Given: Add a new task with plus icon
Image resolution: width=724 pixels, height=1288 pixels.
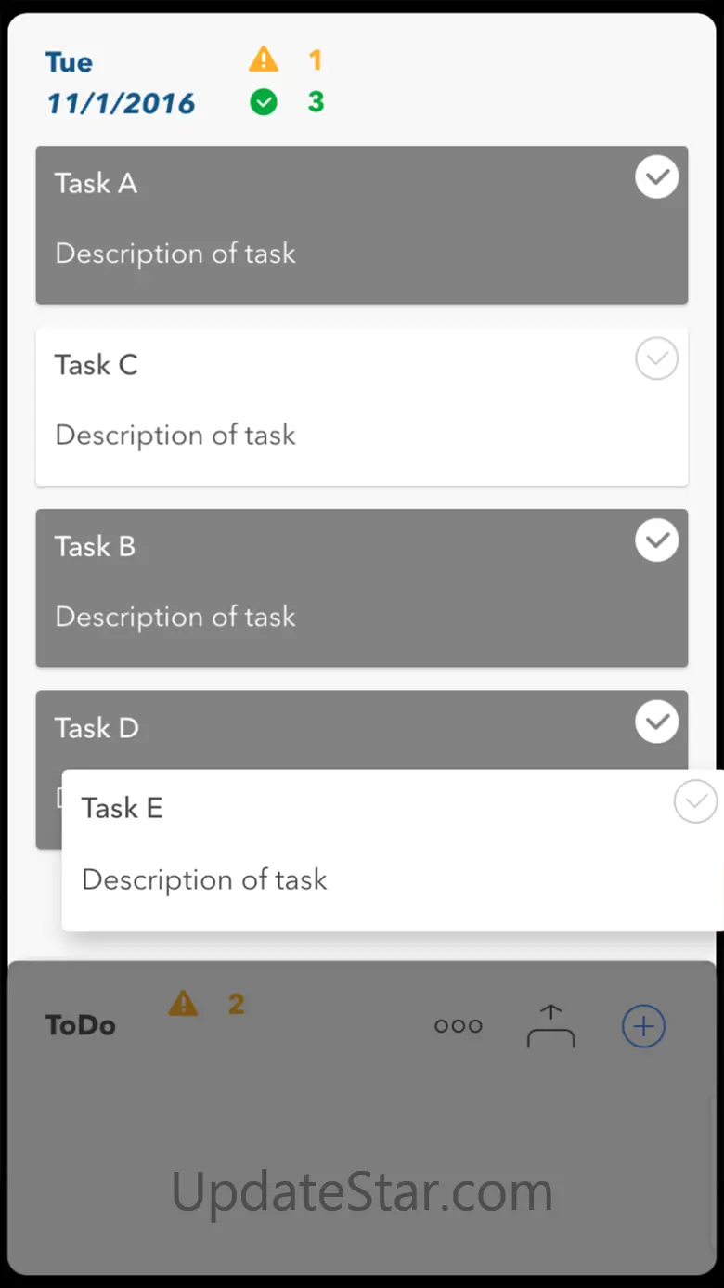Looking at the screenshot, I should (x=643, y=1026).
